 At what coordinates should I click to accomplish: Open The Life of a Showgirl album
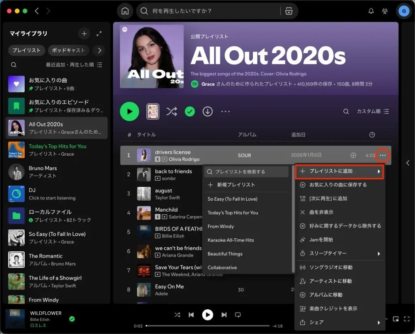[x=57, y=282]
